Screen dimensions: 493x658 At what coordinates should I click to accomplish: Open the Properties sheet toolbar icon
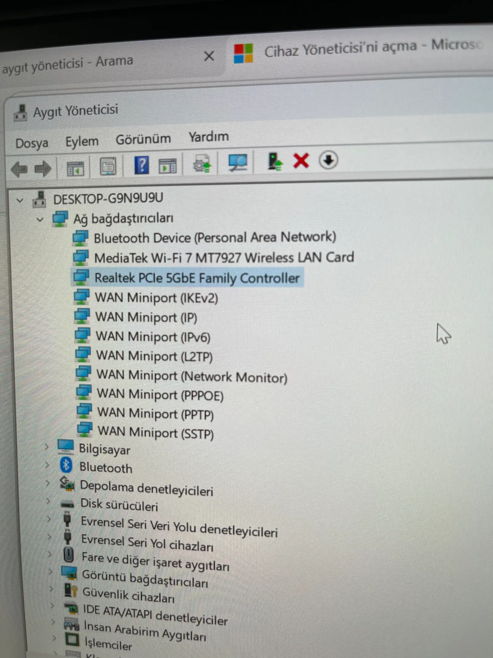pos(108,166)
